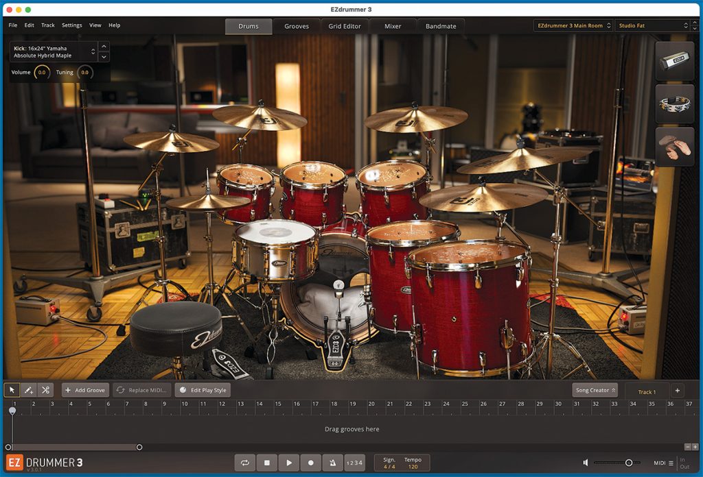Open the Bandmate tab
This screenshot has height=477, width=703.
coord(441,27)
